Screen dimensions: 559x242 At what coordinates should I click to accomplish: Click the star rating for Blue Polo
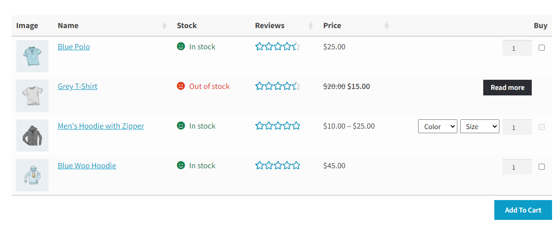[278, 47]
